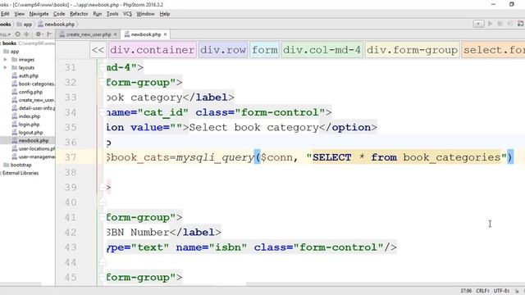Click the select.form-control breadcrumb
The height and width of the screenshot is (295, 525).
point(494,50)
